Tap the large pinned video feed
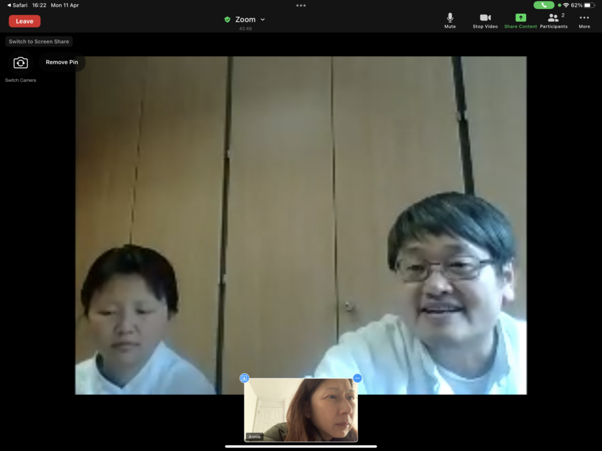The height and width of the screenshot is (451, 602). (x=301, y=210)
